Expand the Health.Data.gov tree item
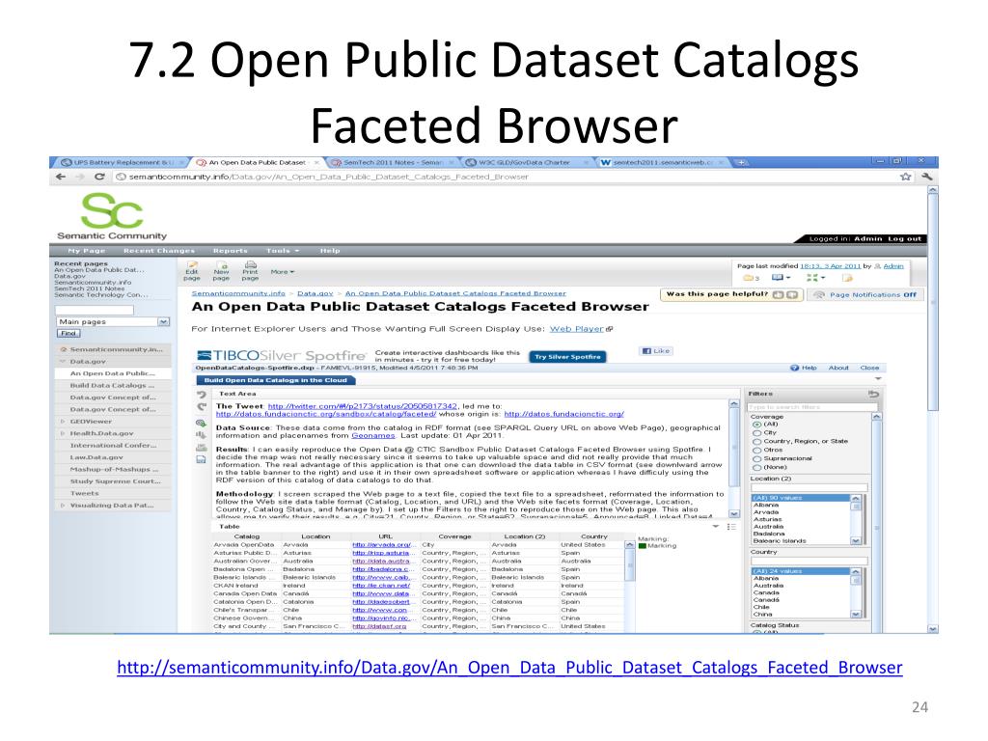Viewport: 988px width, 741px height. click(x=63, y=433)
